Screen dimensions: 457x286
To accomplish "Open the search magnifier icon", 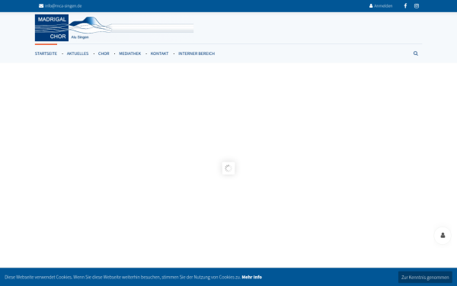I will (x=416, y=53).
